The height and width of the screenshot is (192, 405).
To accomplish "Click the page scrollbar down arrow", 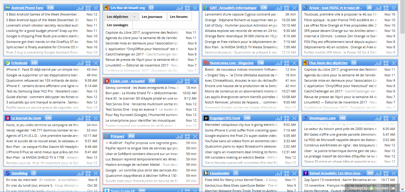I will pyautogui.click(x=402, y=189).
